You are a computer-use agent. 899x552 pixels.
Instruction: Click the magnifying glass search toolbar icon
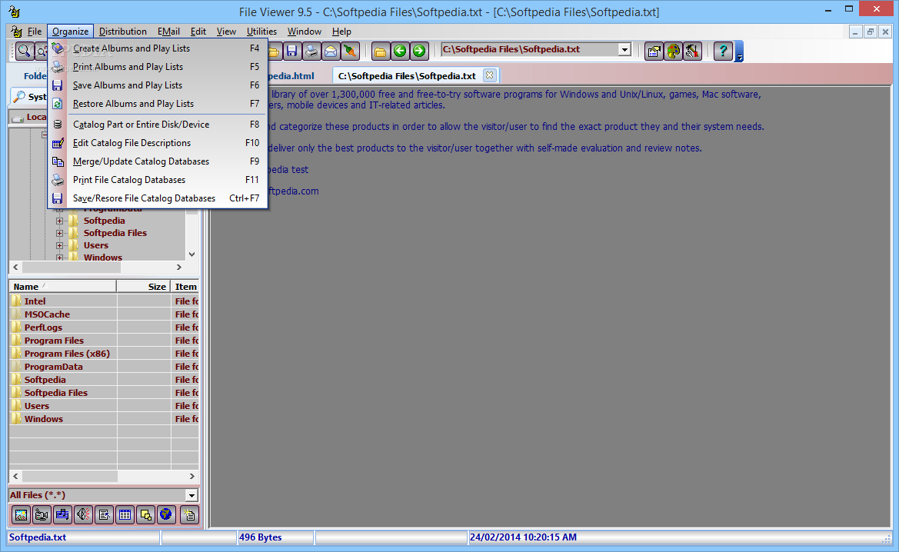[24, 51]
